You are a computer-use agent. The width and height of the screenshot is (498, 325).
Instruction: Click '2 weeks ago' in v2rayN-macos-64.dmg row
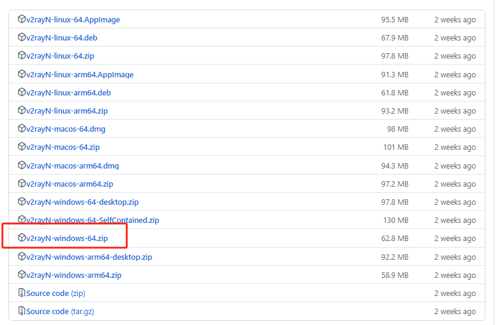(x=455, y=129)
